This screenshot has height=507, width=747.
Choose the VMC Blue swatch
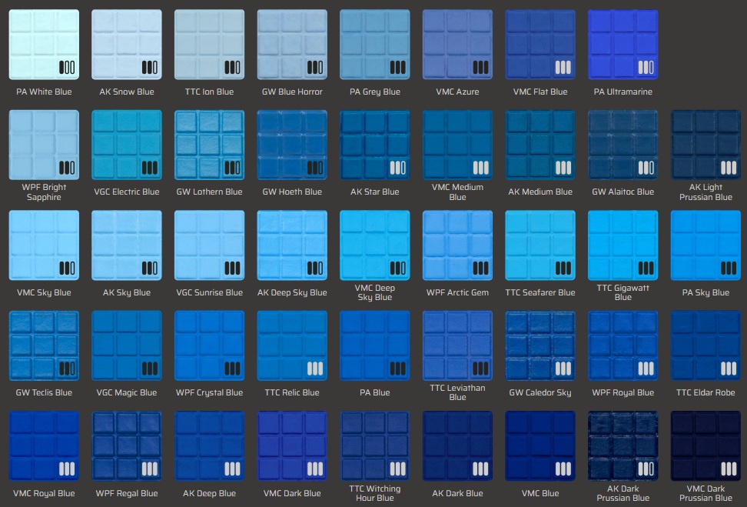[x=540, y=446]
